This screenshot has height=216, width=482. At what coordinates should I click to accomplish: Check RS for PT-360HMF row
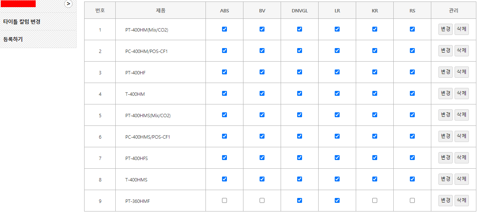pyautogui.click(x=412, y=200)
